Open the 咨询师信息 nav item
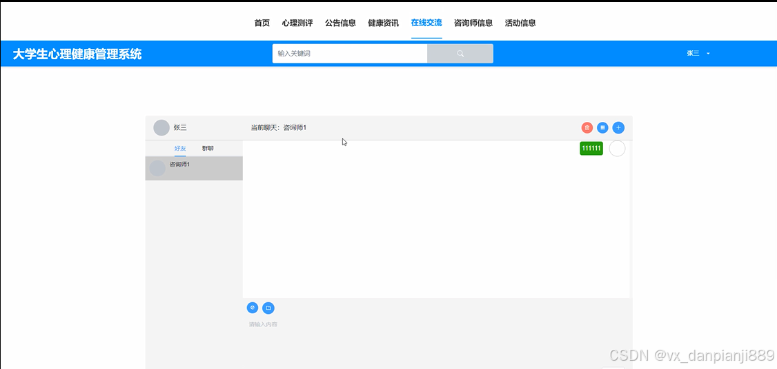This screenshot has width=777, height=369. point(473,23)
